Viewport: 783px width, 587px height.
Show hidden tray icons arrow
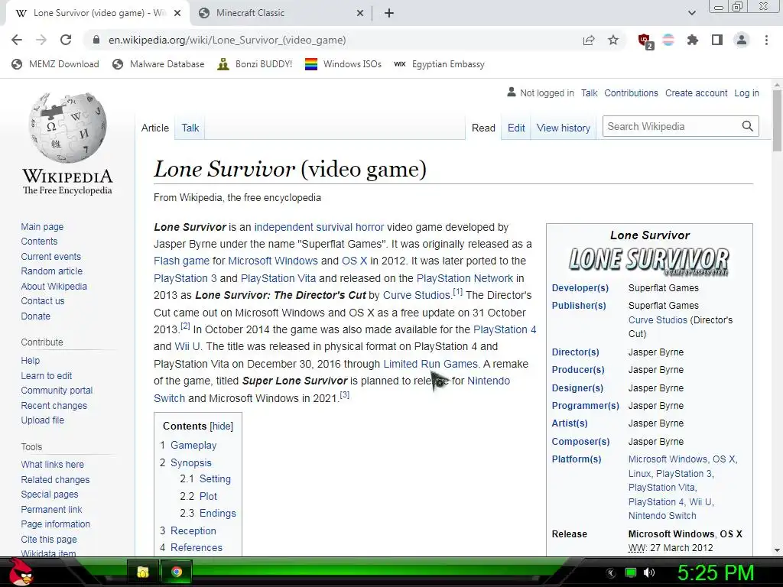click(611, 572)
